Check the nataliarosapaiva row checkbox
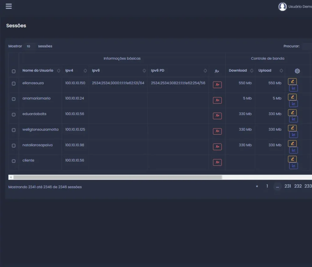This screenshot has height=267, width=312. pos(13,146)
